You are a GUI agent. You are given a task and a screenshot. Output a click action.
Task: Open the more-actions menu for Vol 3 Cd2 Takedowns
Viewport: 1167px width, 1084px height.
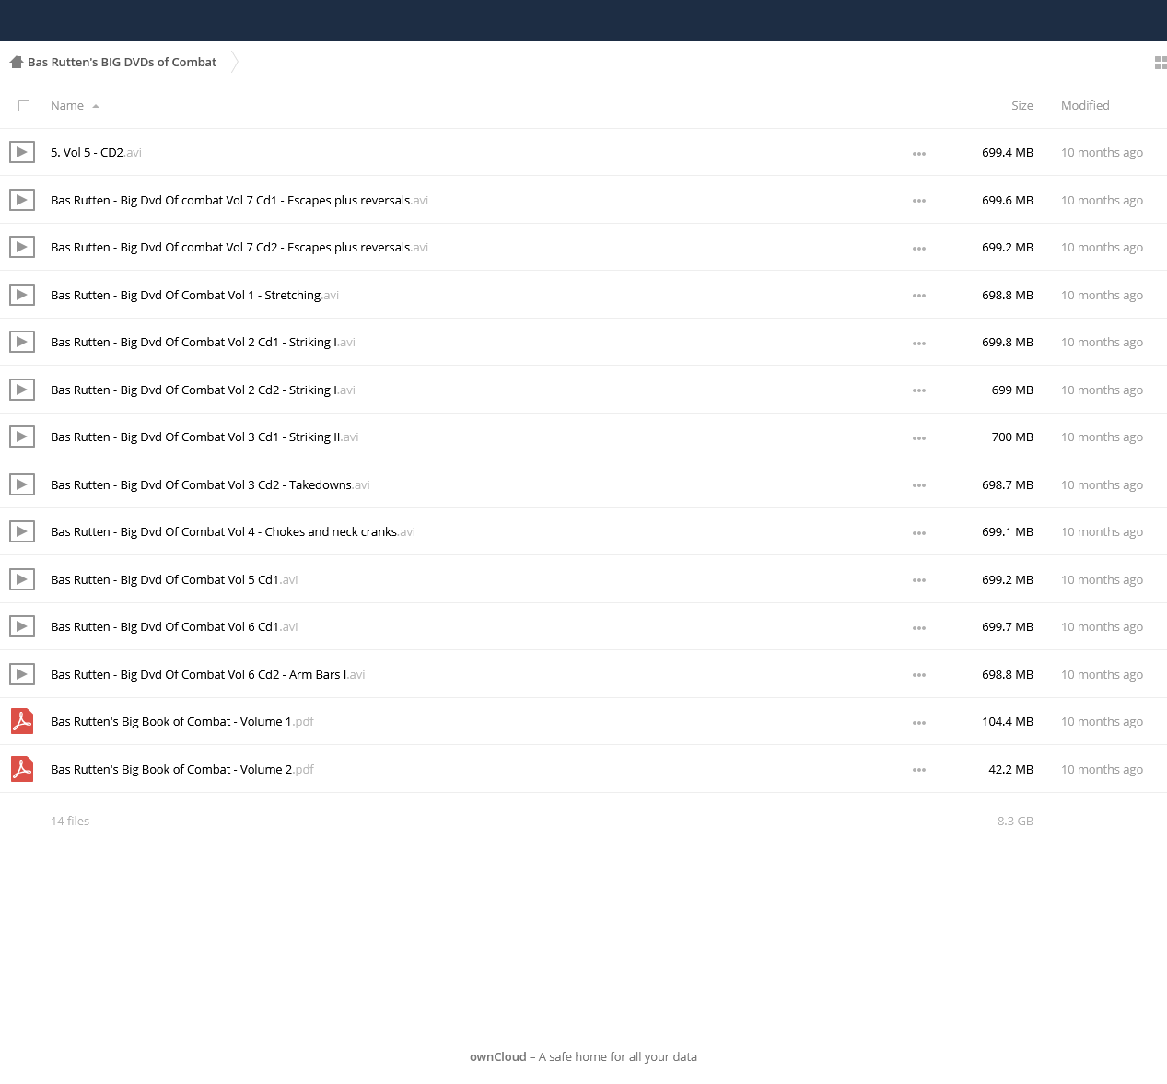919,485
